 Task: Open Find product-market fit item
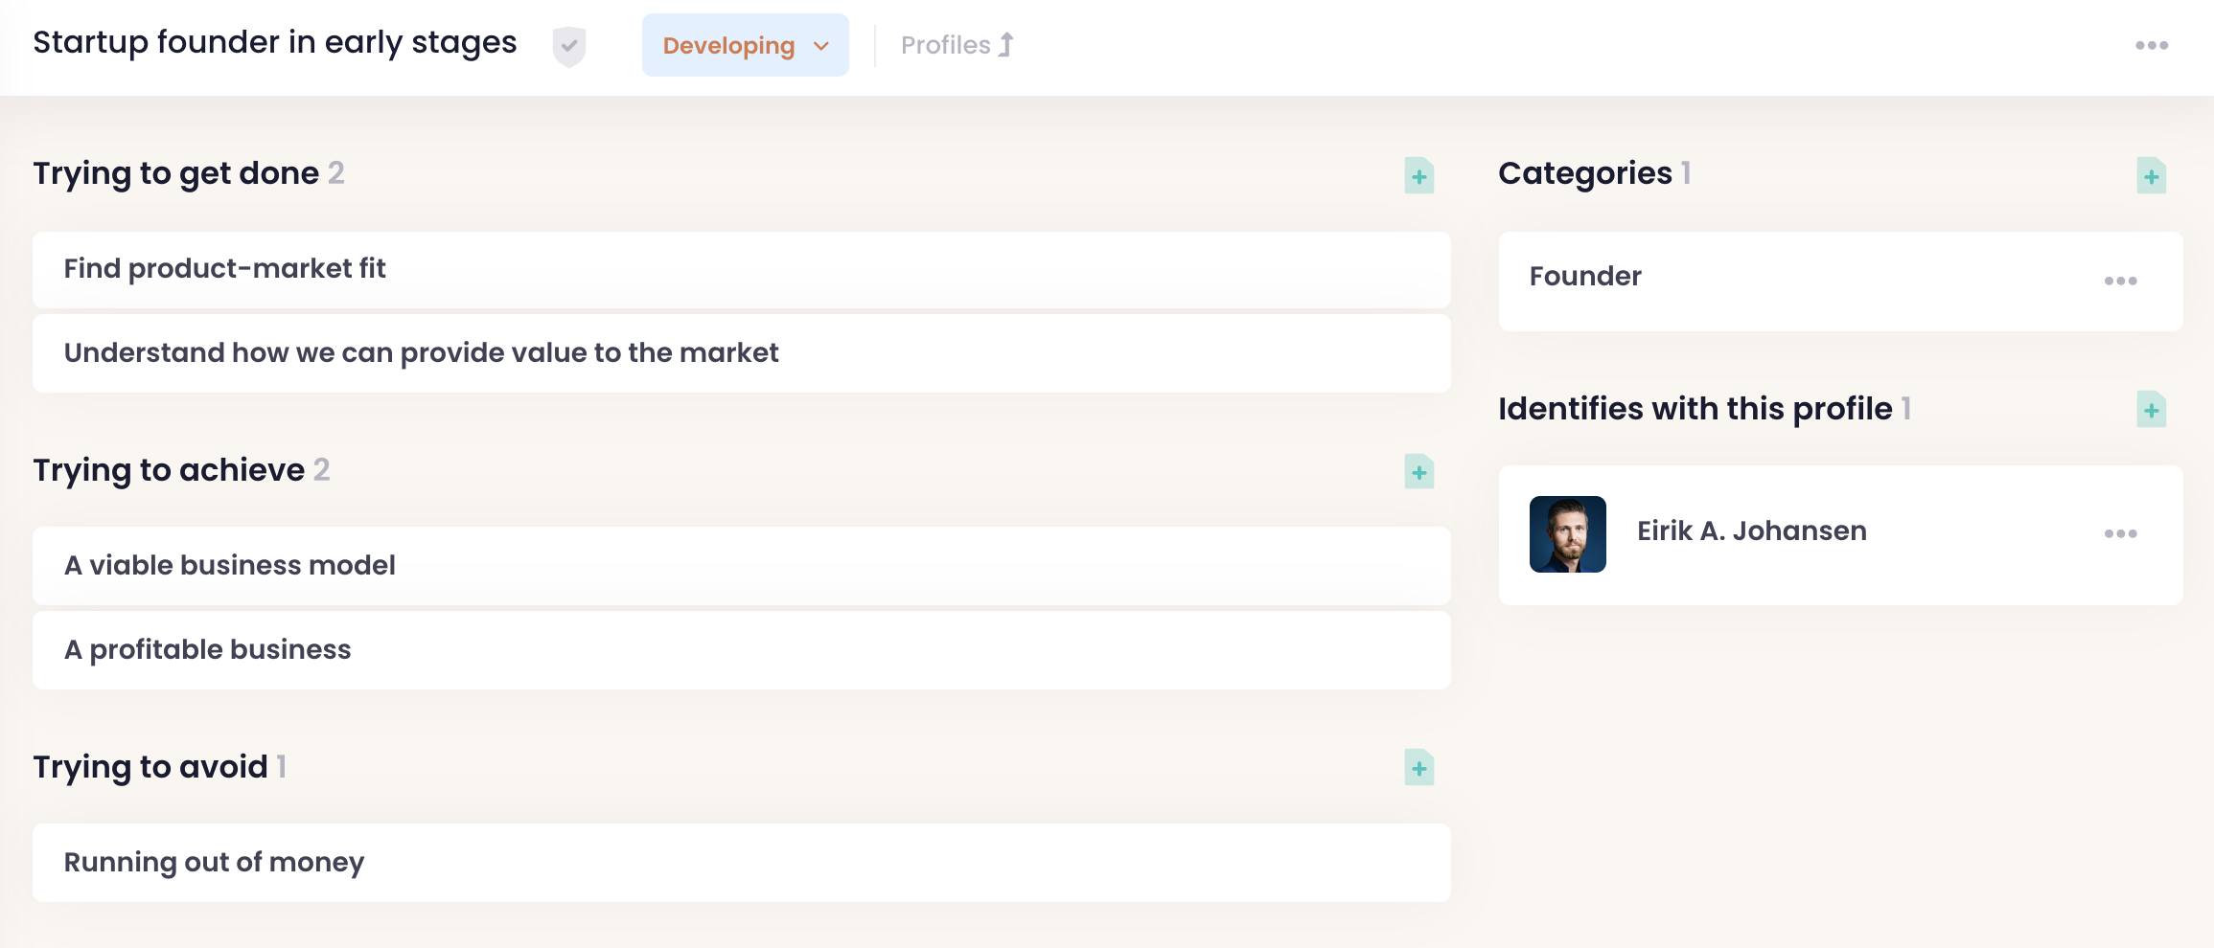pyautogui.click(x=224, y=269)
